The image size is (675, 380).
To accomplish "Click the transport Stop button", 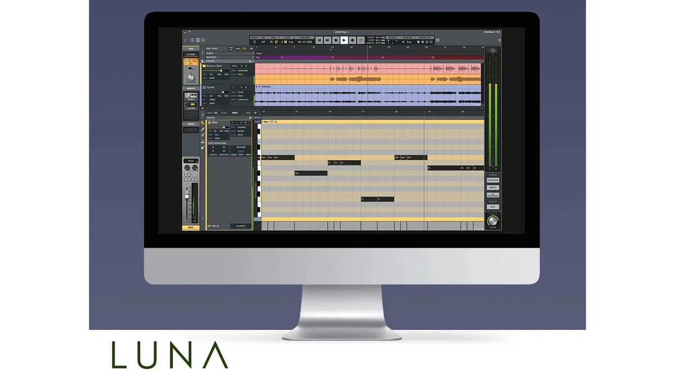I will (x=336, y=40).
